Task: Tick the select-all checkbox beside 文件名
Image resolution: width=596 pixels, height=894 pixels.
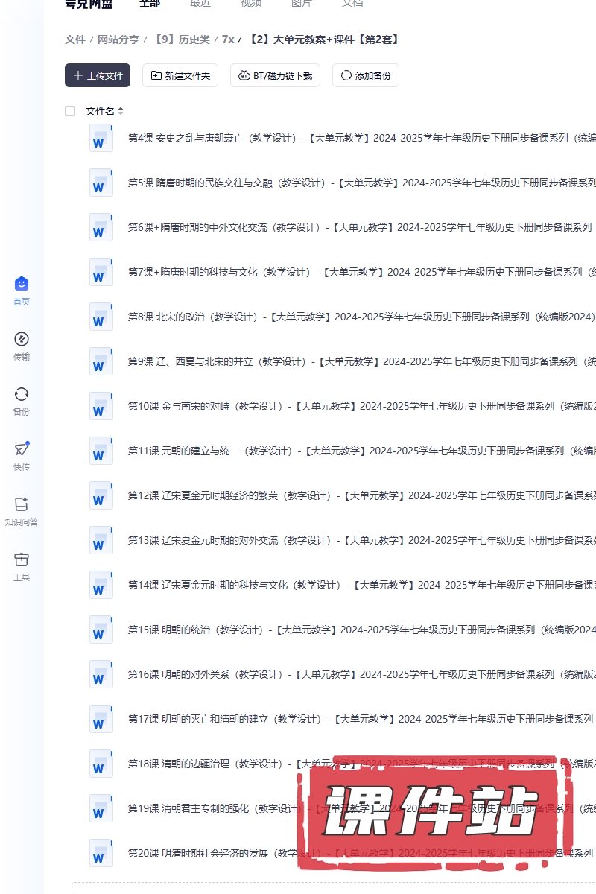Action: (70, 111)
